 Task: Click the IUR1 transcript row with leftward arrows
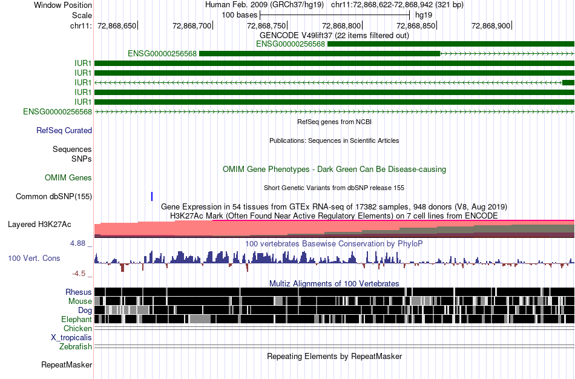tap(335, 82)
